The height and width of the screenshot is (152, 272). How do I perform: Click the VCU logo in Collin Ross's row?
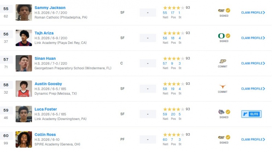click(x=221, y=137)
